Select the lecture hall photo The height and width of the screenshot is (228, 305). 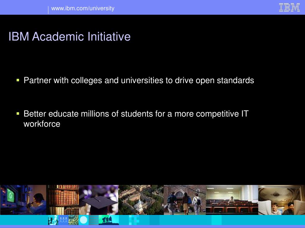point(232,200)
